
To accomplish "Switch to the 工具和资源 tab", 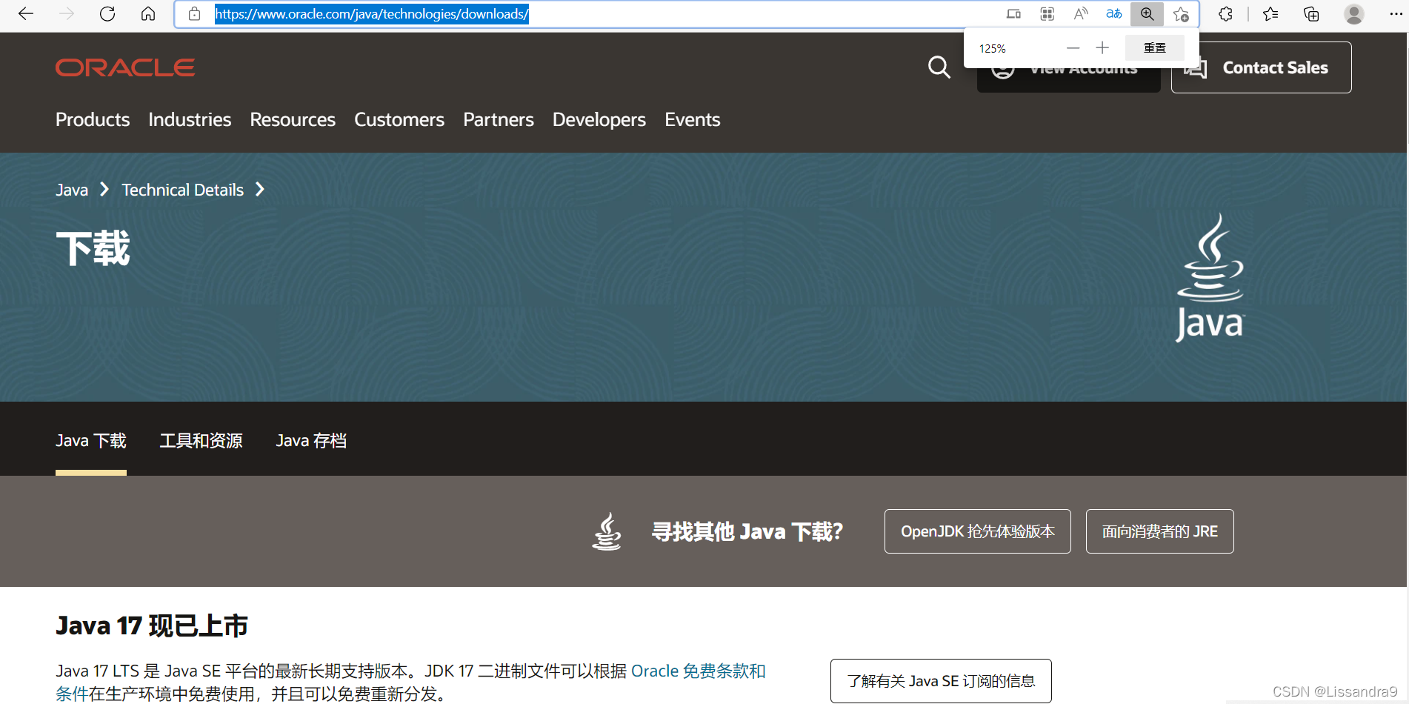I will click(x=201, y=441).
